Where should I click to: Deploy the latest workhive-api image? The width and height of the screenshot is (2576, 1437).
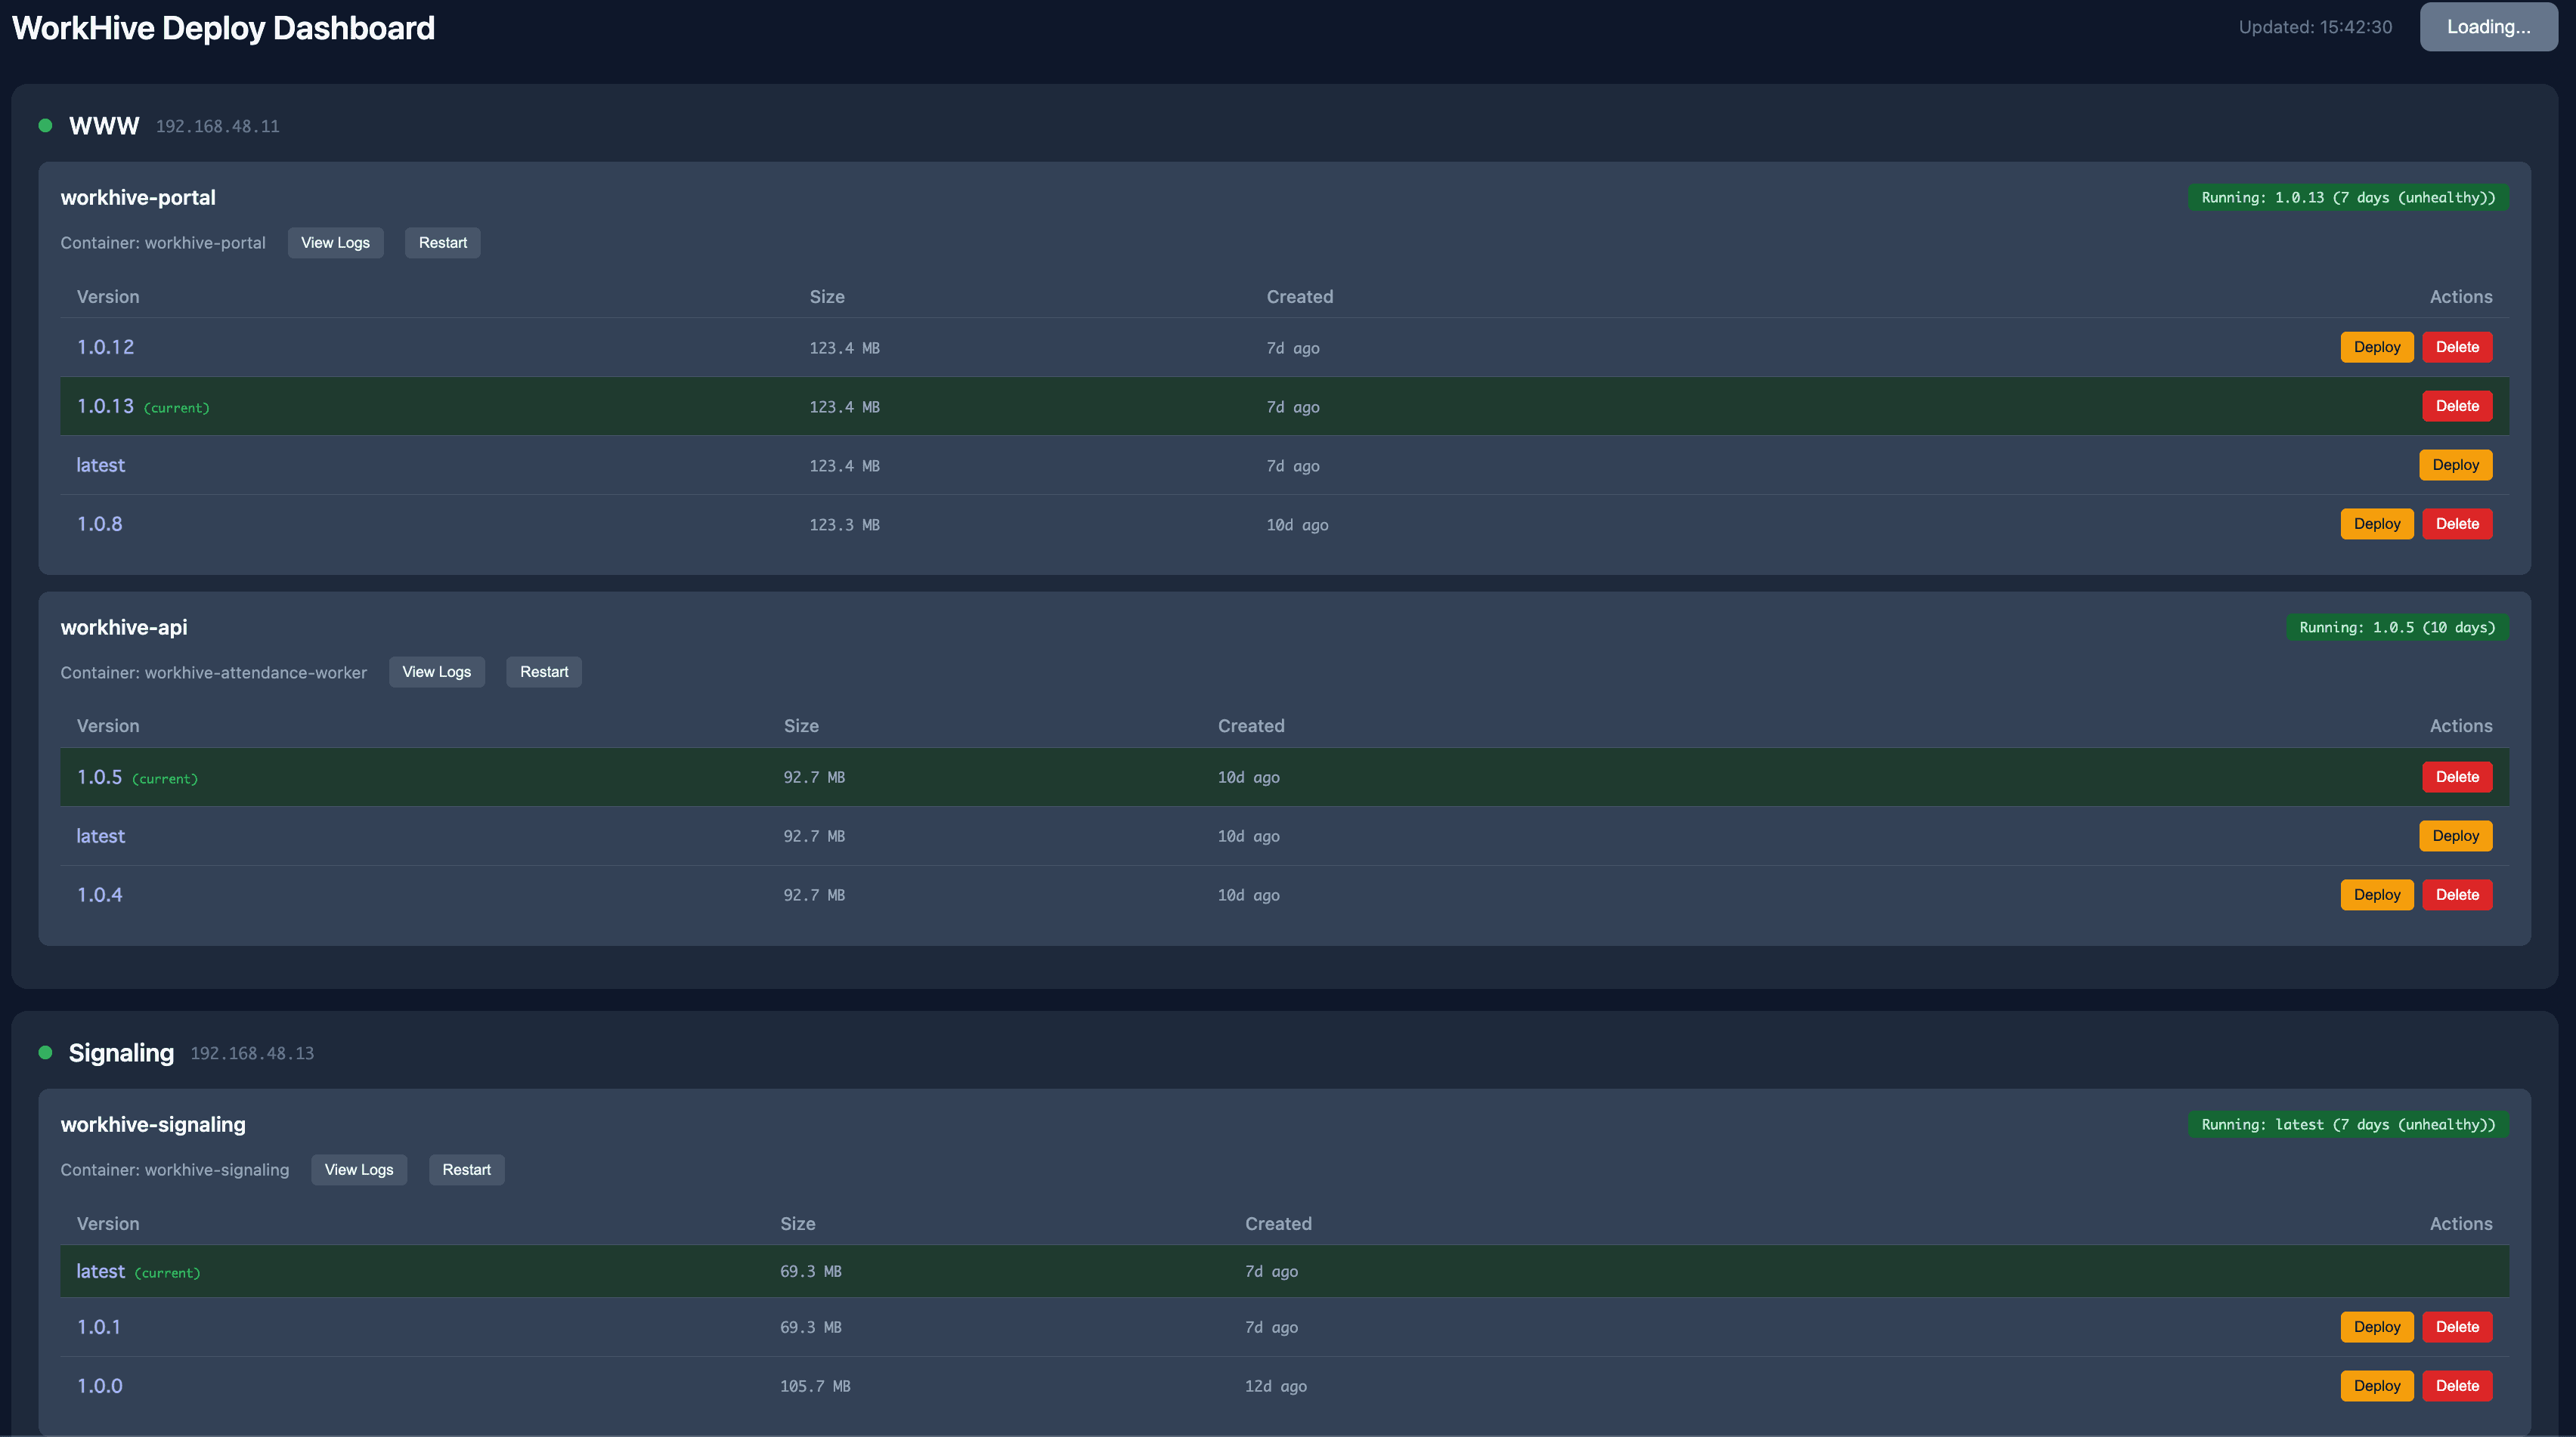pyautogui.click(x=2454, y=836)
